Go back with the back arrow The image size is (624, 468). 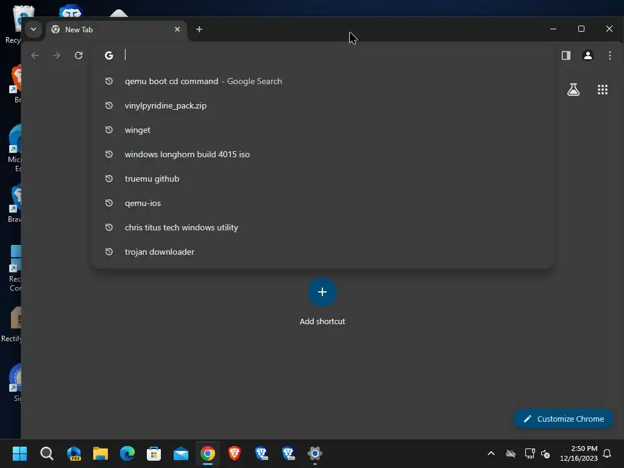[35, 55]
